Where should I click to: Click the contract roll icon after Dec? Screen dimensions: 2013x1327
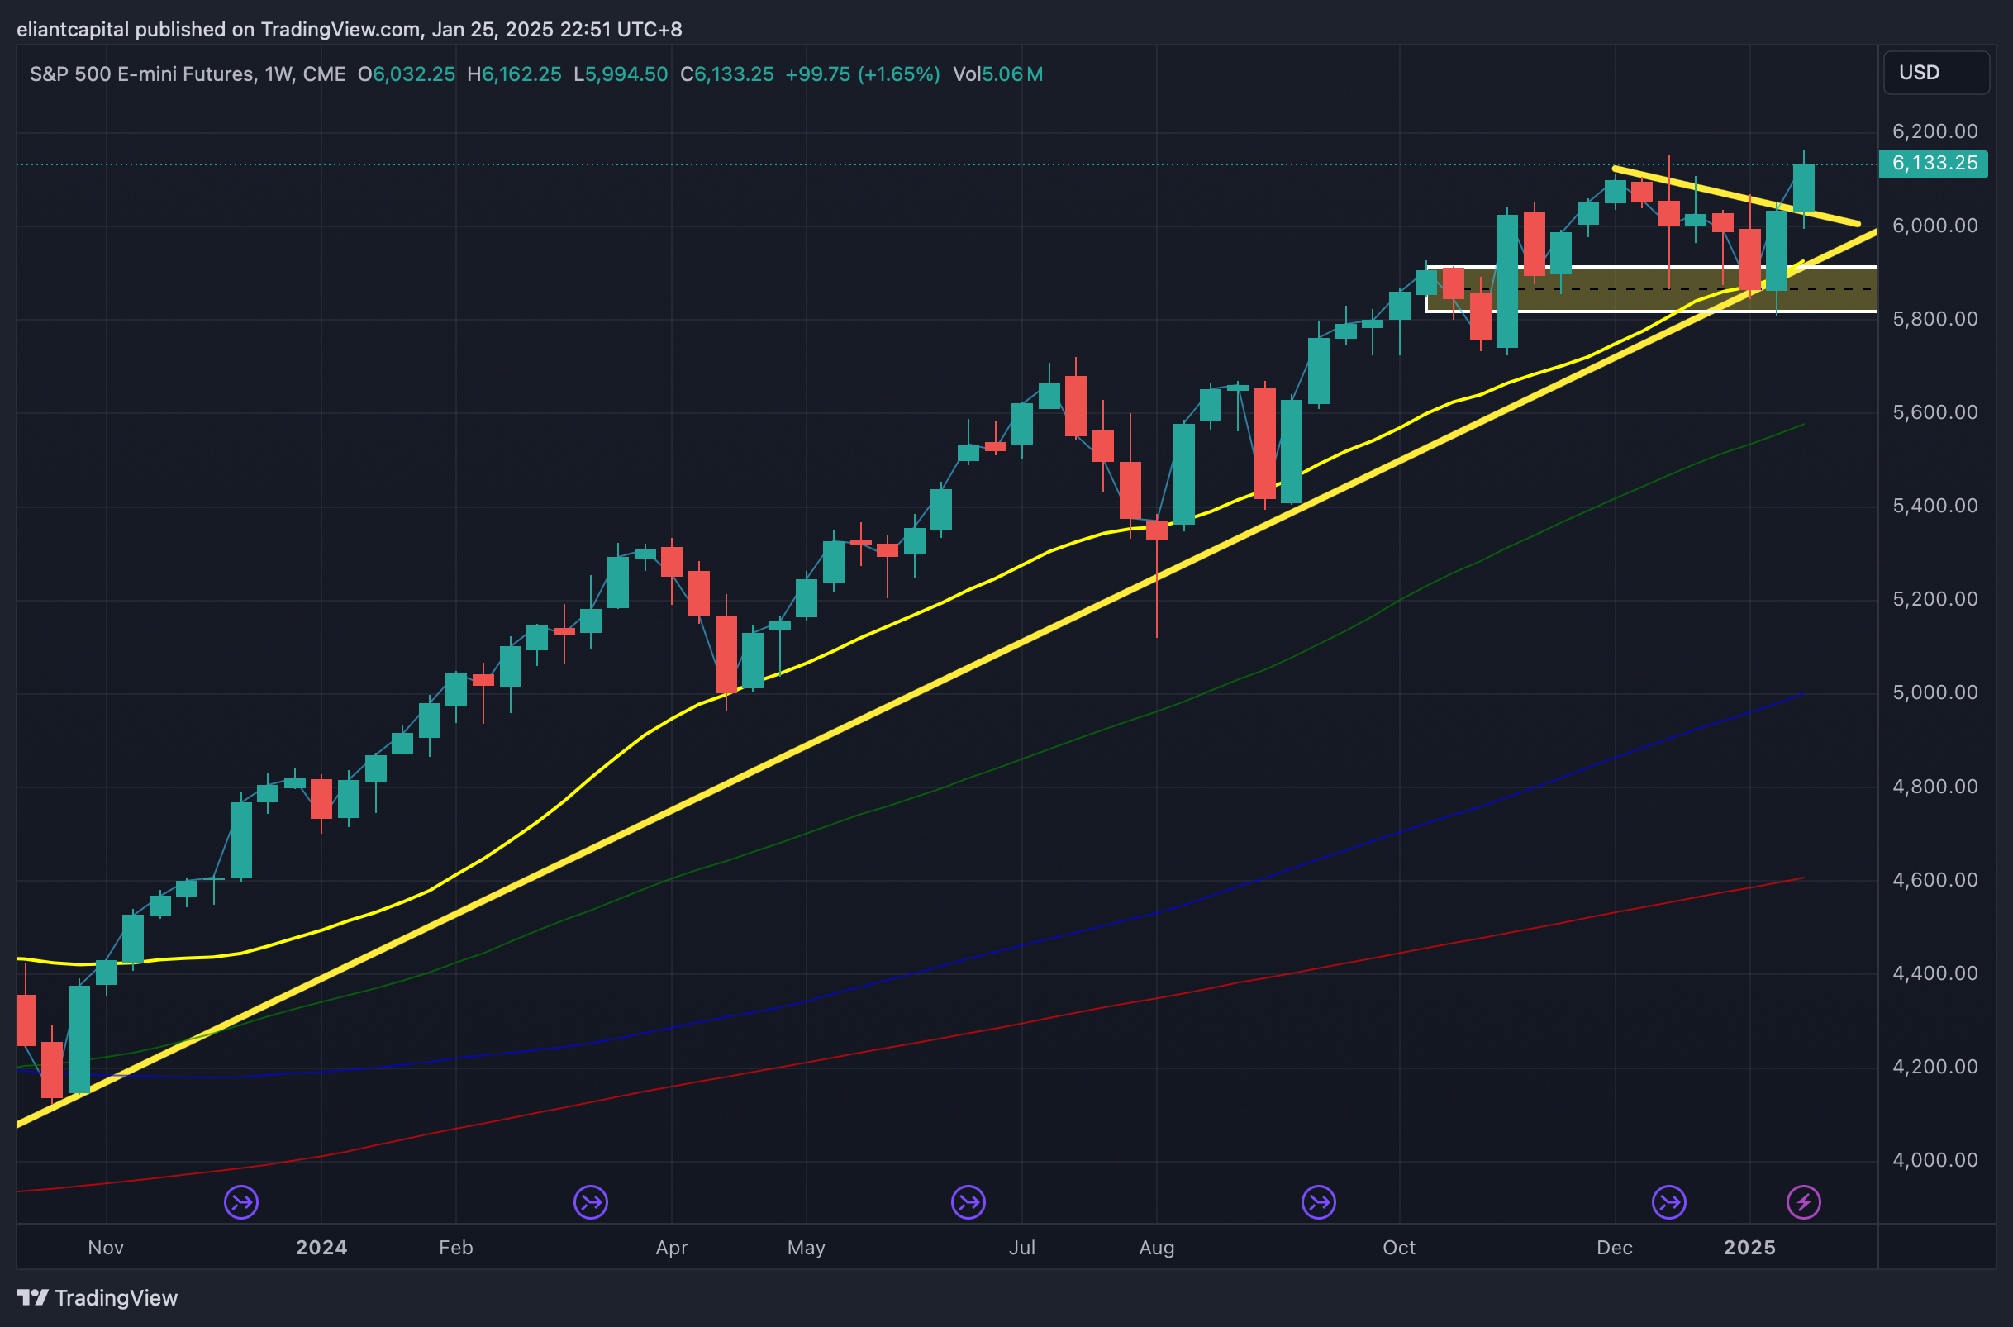[1668, 1201]
